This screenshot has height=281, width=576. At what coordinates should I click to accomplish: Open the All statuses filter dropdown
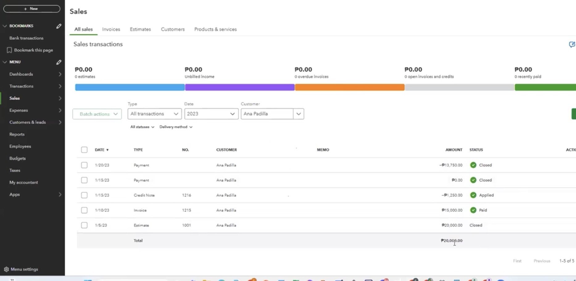(142, 127)
